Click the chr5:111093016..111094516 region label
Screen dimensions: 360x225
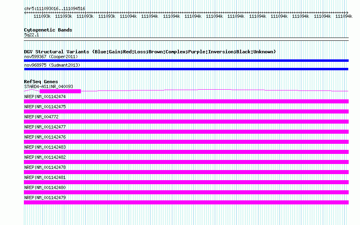[x=55, y=8]
